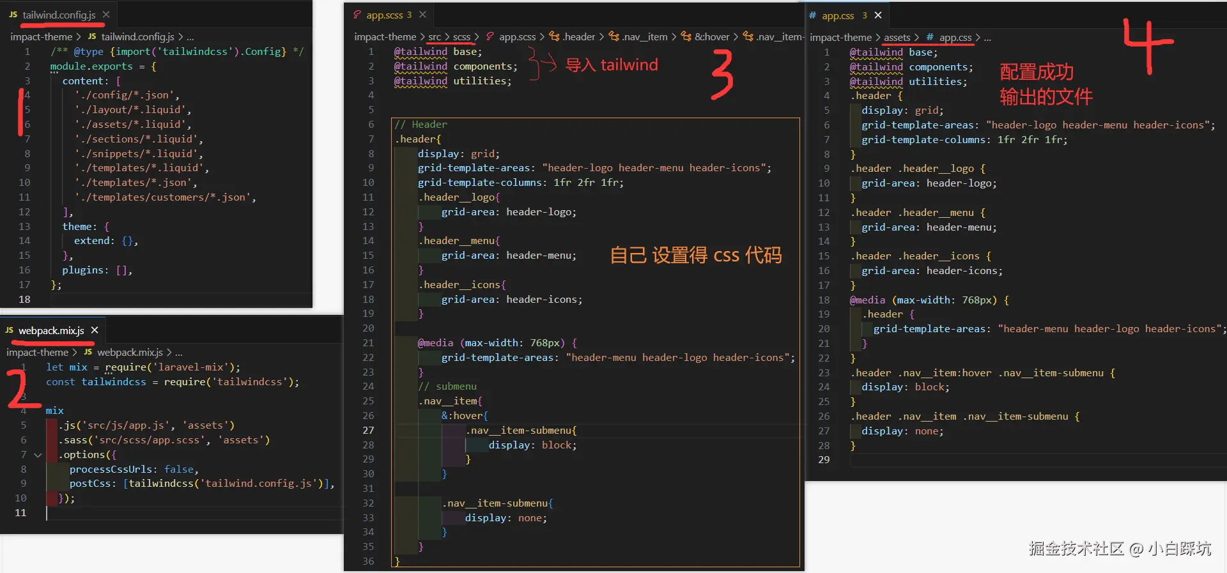Image resolution: width=1227 pixels, height=573 pixels.
Task: Open the .header symbol breadcrumb
Action: pos(579,37)
